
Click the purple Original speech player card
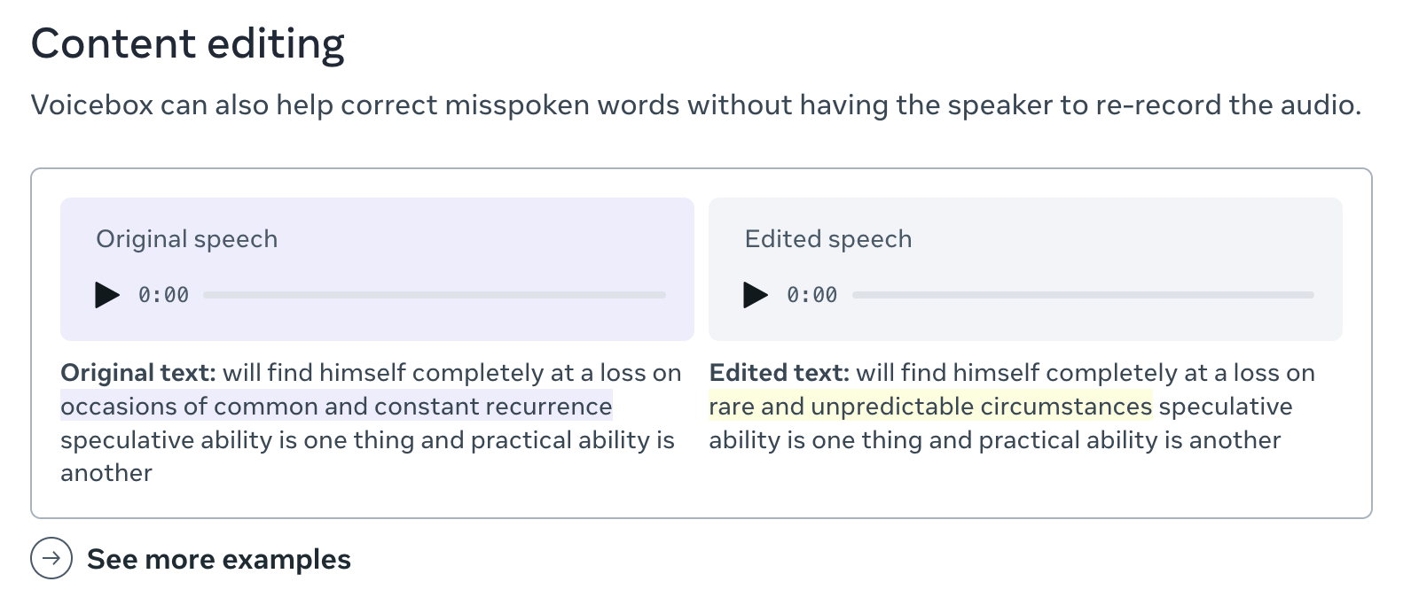pos(376,268)
